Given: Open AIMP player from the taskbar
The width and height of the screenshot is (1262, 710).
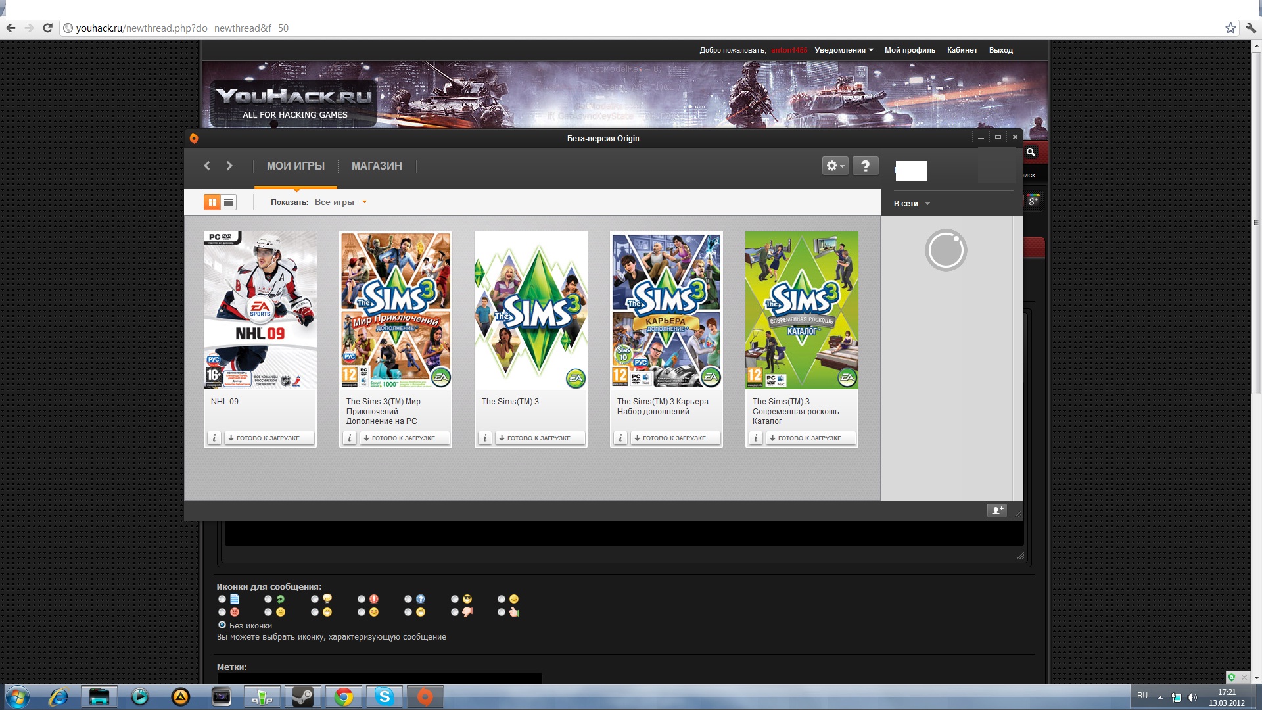Looking at the screenshot, I should point(181,696).
